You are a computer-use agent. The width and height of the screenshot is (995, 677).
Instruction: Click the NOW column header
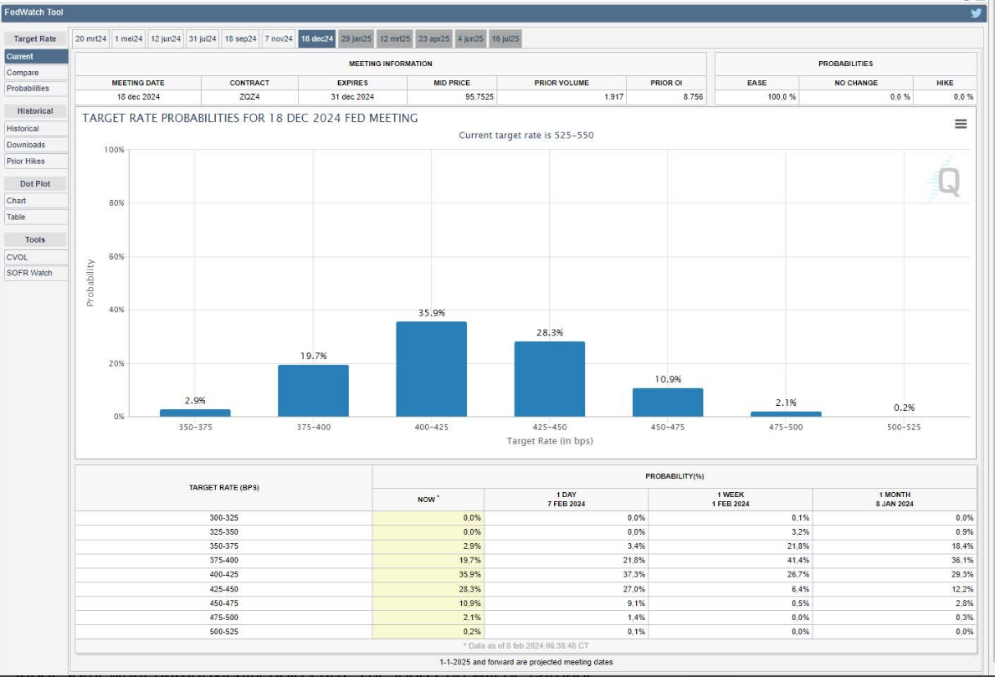pos(428,500)
